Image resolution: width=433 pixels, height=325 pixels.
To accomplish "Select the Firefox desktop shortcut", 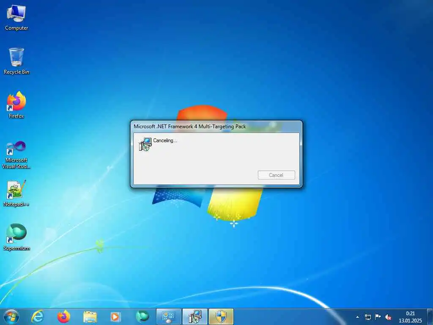I will coord(16,105).
